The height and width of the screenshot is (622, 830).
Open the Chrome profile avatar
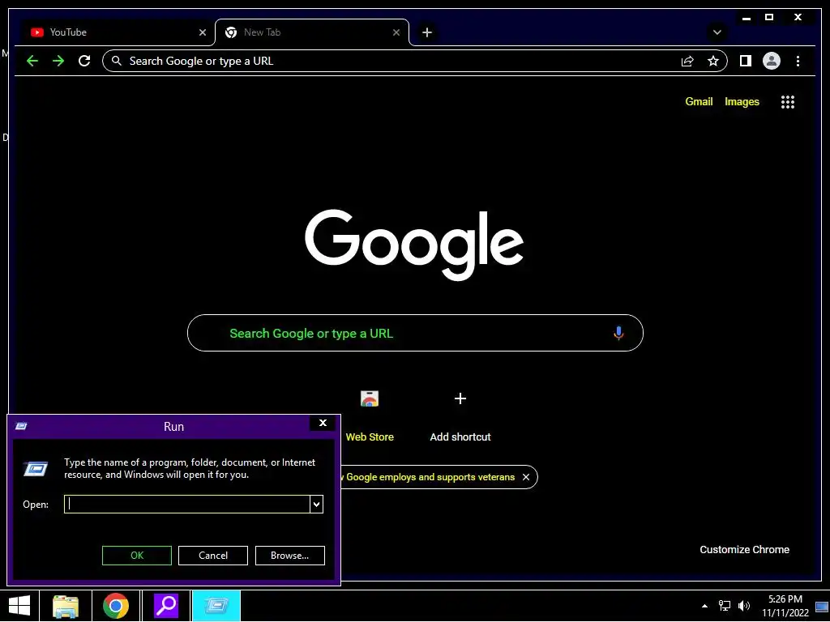772,62
